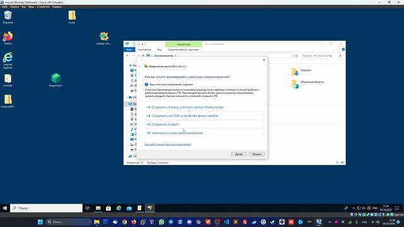Viewport: 404px width, 227px height.
Task: Open the Загрузки folder in Explorer
Action: [301, 71]
